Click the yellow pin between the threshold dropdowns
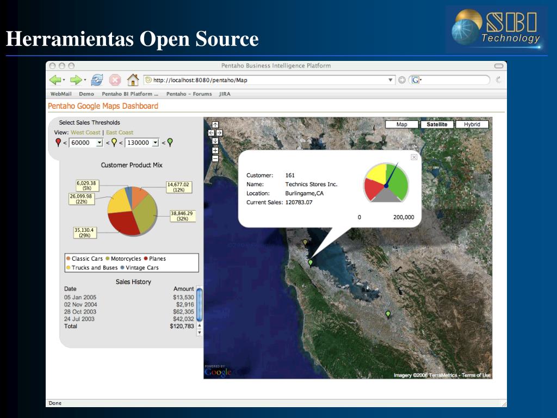Image resolution: width=557 pixels, height=418 pixels. [x=114, y=143]
